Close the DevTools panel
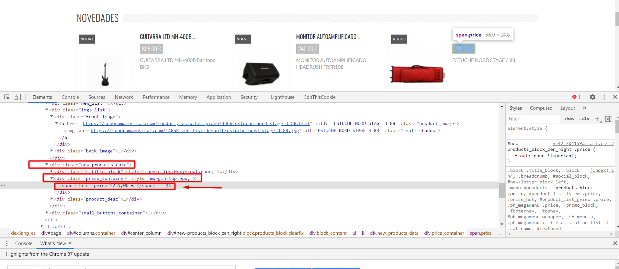The width and height of the screenshot is (619, 269). (615, 97)
